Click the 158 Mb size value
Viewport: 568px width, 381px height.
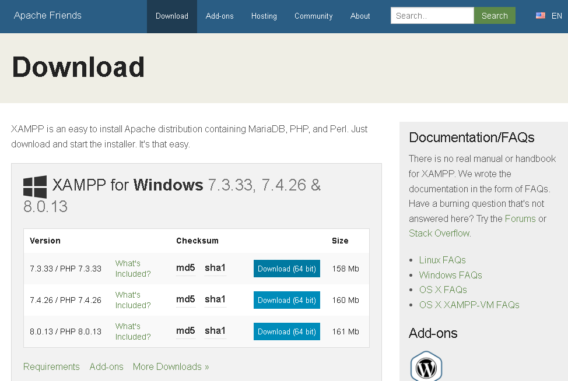pyautogui.click(x=346, y=269)
